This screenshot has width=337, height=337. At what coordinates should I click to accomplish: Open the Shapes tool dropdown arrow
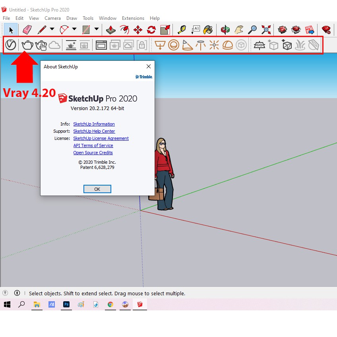coord(97,29)
